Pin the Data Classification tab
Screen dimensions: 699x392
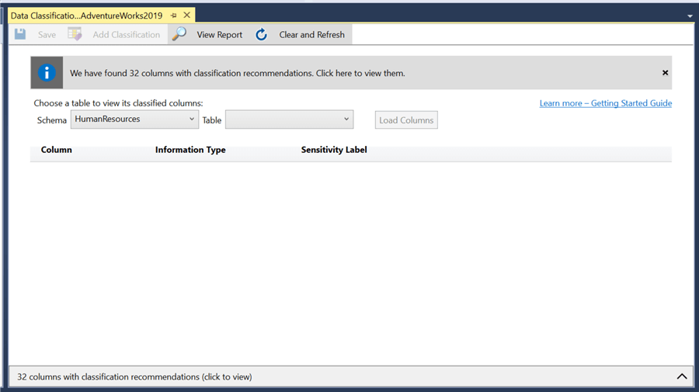(x=173, y=16)
